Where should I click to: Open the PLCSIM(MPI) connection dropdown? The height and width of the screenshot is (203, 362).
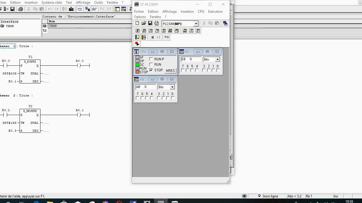coord(196,24)
